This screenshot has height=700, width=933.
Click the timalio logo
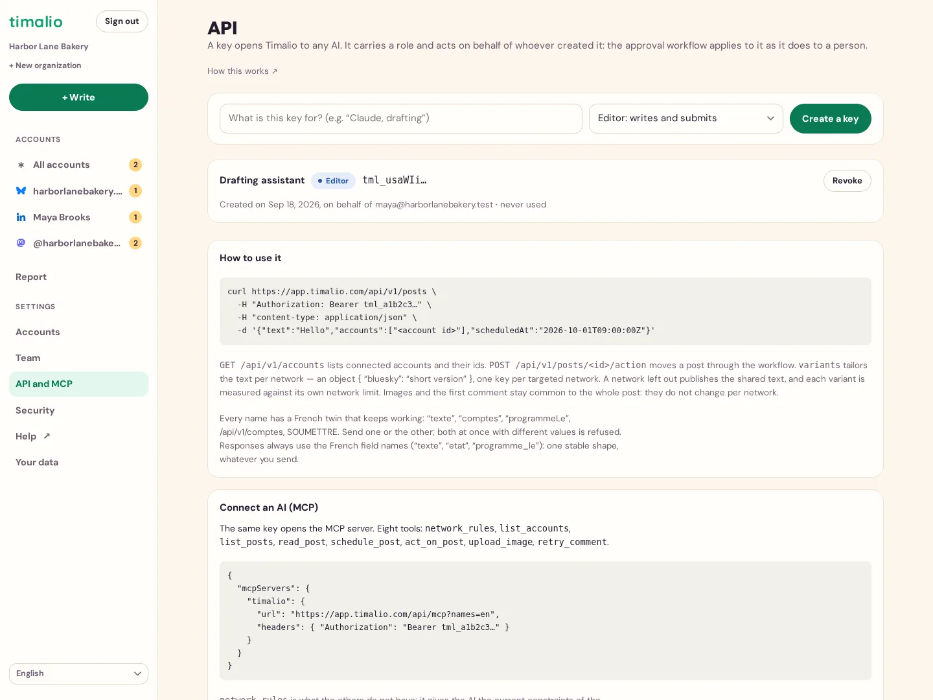(36, 21)
